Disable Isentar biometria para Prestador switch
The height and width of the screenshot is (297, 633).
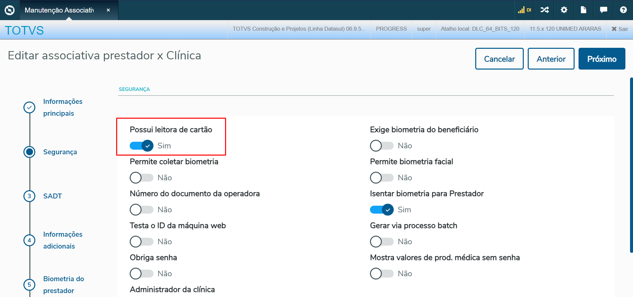382,210
